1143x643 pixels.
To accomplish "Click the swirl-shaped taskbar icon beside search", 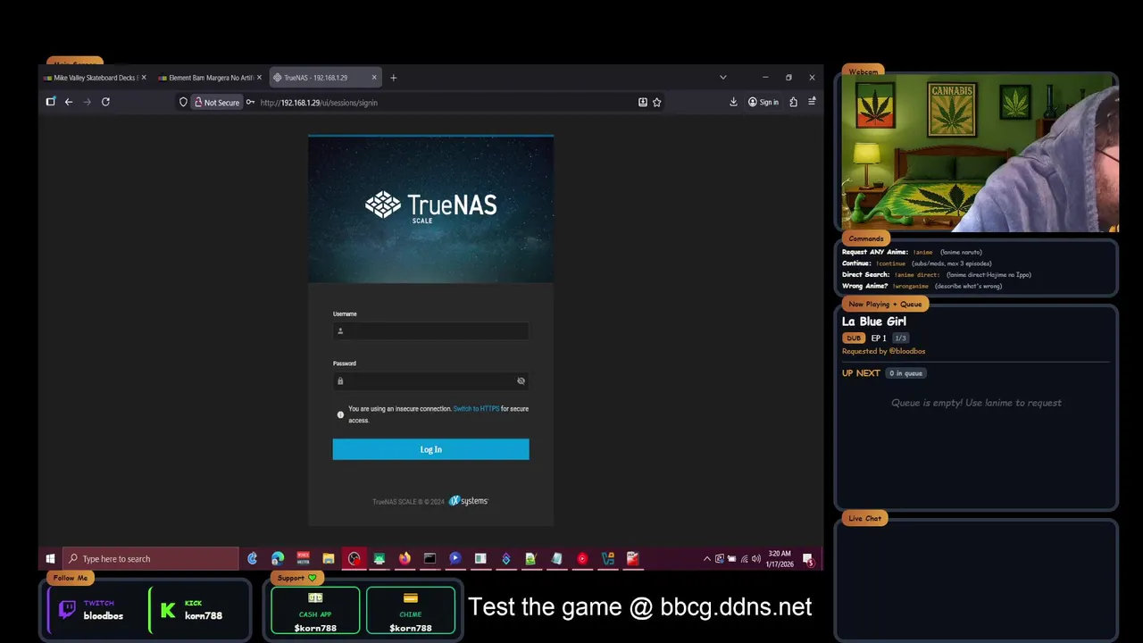I will tap(253, 559).
